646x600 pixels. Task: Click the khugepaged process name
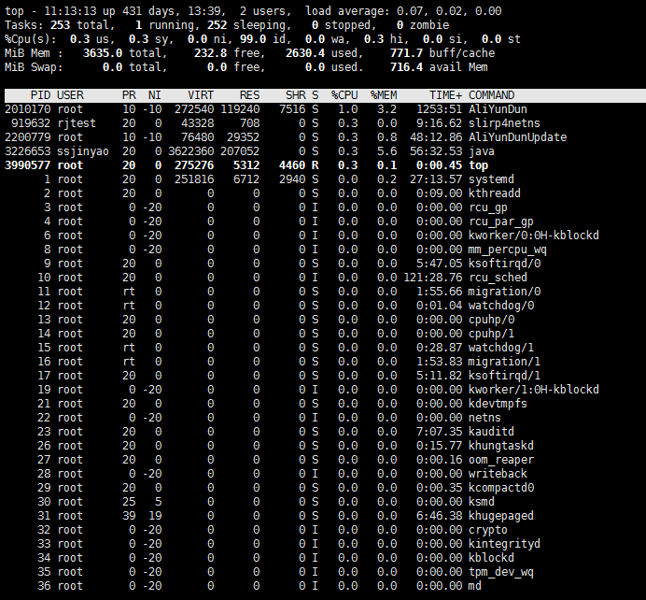point(501,516)
